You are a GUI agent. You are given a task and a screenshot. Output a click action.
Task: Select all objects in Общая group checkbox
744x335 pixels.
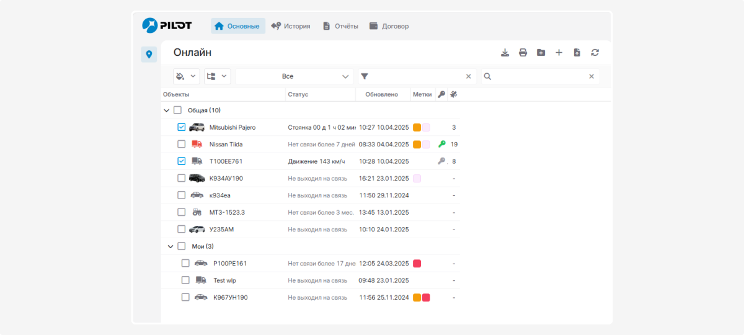[178, 110]
